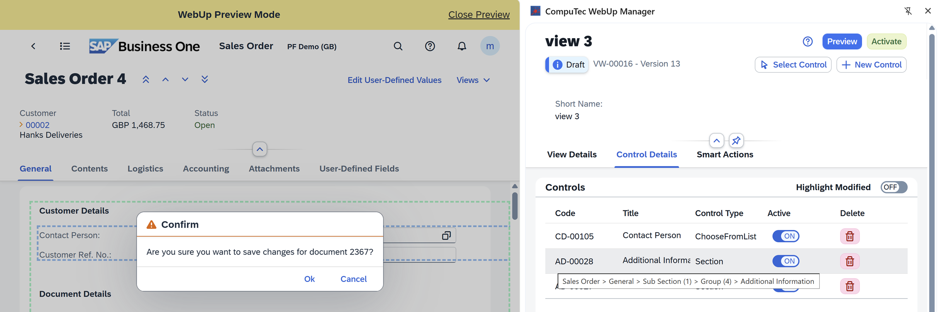
Task: Click the search magnifier icon
Action: (x=398, y=46)
